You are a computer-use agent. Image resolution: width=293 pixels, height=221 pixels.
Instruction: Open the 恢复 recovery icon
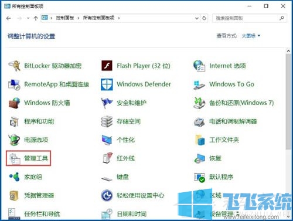tap(199, 158)
